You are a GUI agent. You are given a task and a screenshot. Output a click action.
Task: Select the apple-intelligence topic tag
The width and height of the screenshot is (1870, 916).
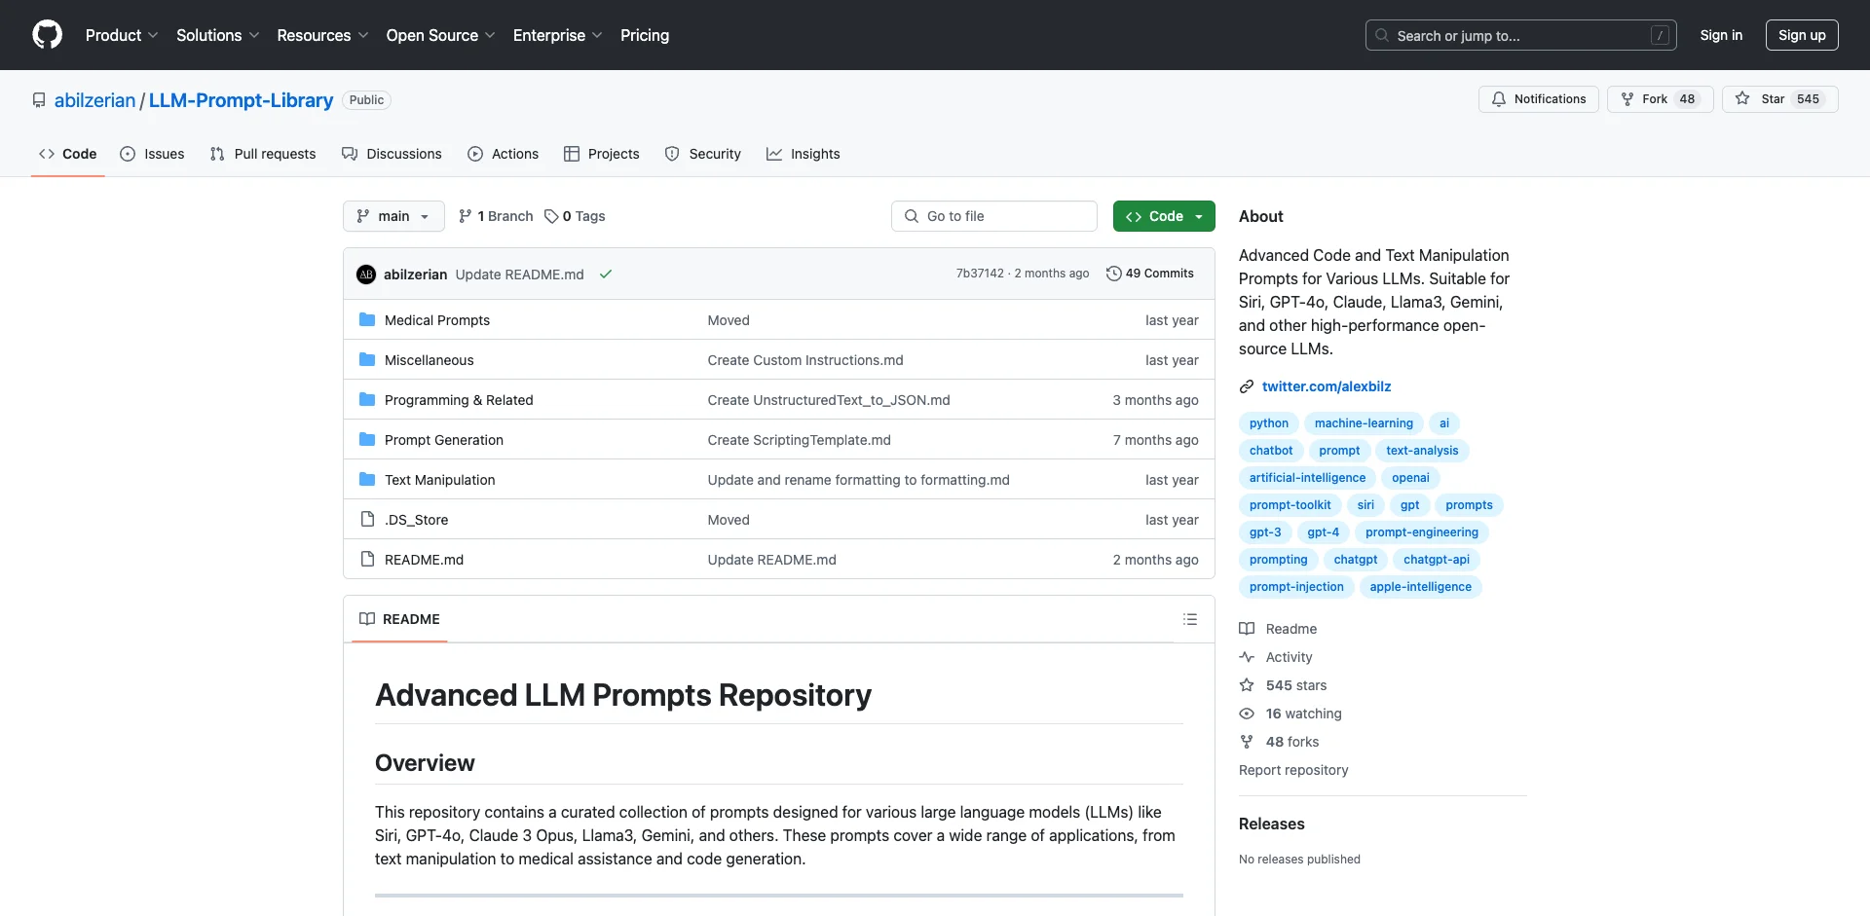1420,587
